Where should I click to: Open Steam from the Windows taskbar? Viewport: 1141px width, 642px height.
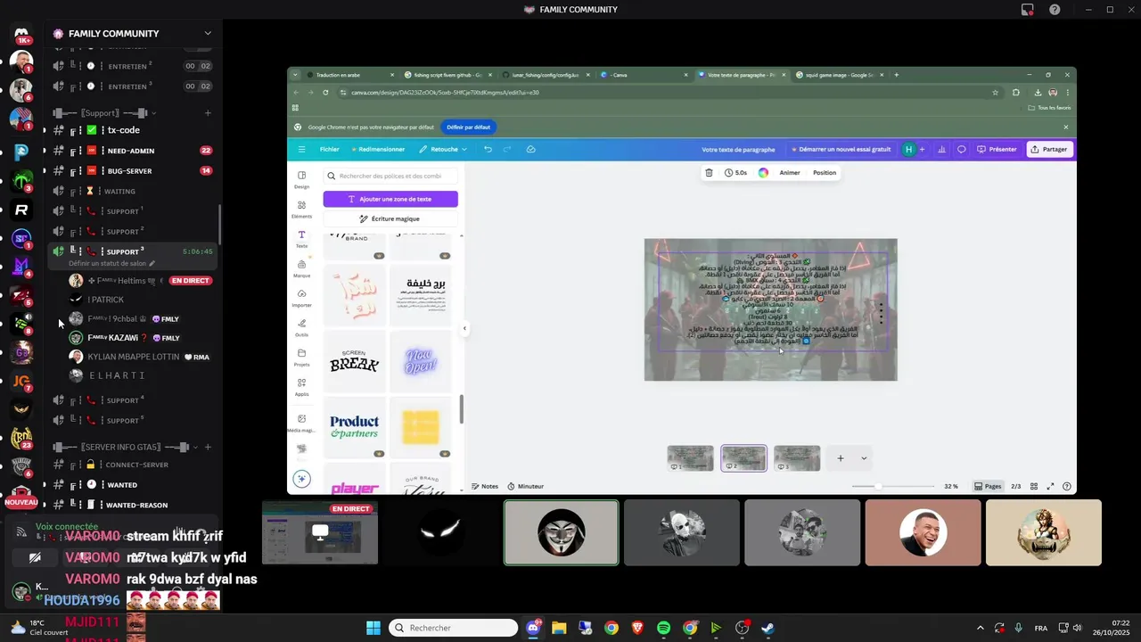[768, 628]
